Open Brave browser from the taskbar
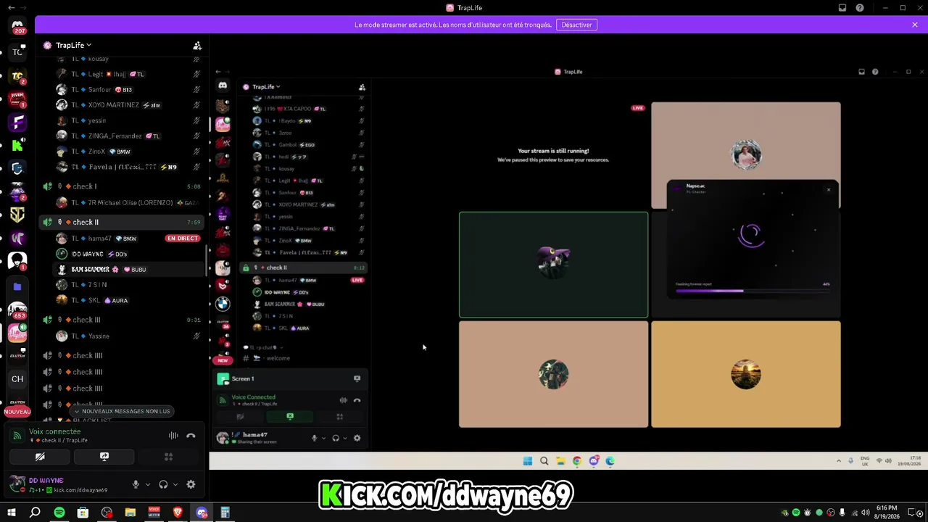Viewport: 928px width, 522px height. pos(178,513)
